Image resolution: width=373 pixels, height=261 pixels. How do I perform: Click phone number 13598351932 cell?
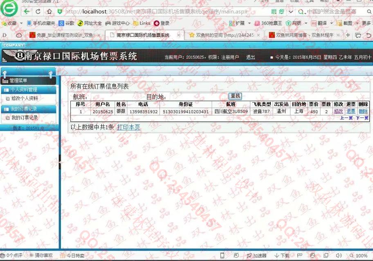pyautogui.click(x=144, y=111)
